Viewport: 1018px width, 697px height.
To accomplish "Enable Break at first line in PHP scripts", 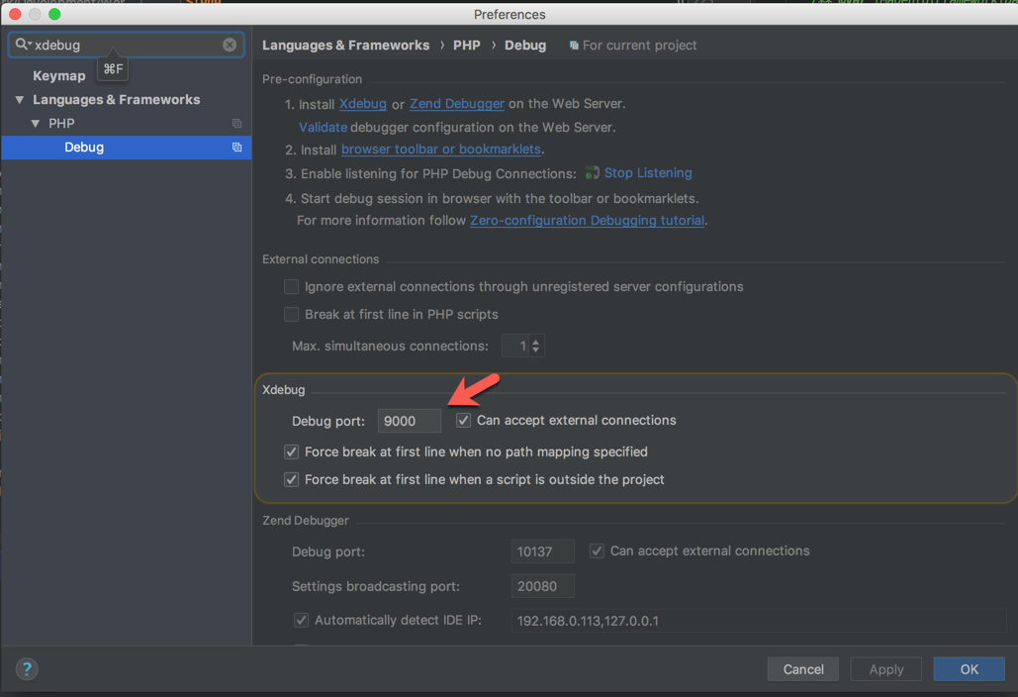I will [x=292, y=315].
